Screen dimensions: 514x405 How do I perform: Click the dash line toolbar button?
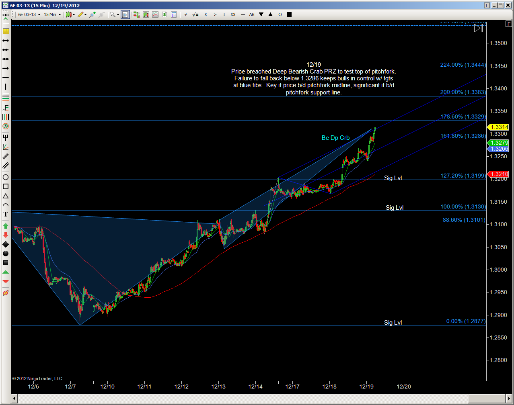243,14
